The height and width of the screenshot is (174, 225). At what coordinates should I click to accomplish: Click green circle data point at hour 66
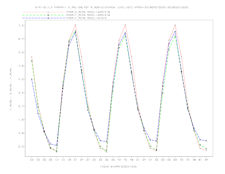[169, 50]
